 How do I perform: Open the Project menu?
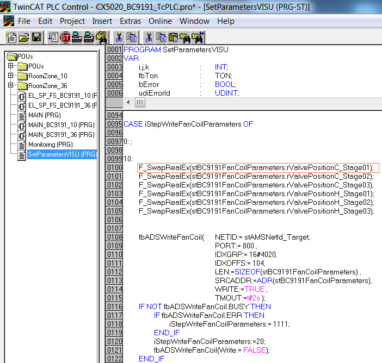(x=72, y=21)
